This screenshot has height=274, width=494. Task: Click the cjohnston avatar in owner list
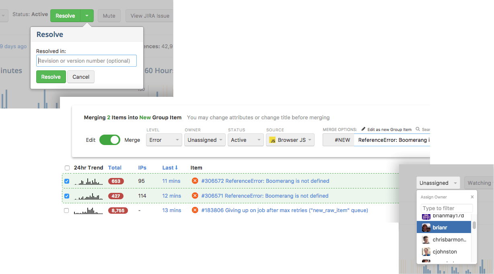pyautogui.click(x=426, y=252)
